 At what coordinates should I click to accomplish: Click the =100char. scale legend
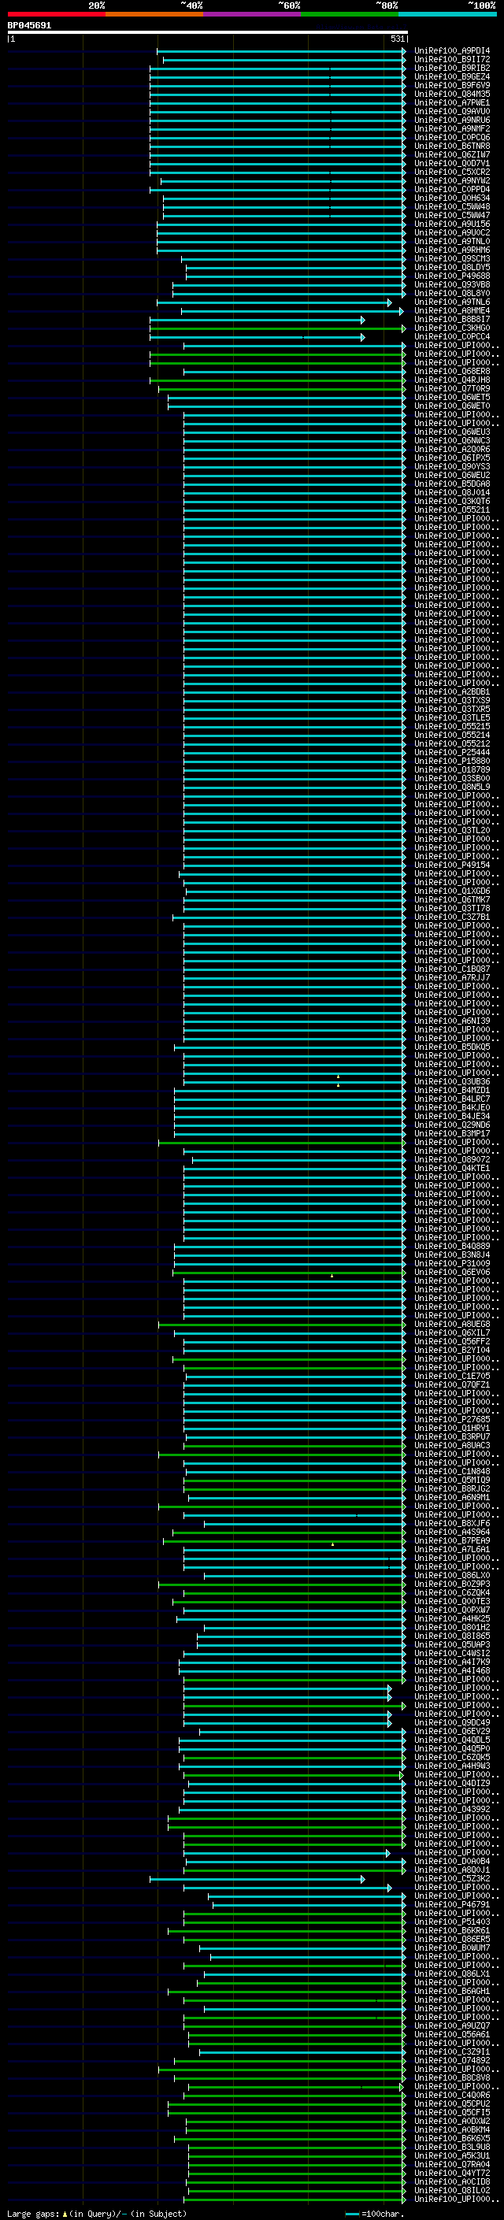coord(375,2214)
